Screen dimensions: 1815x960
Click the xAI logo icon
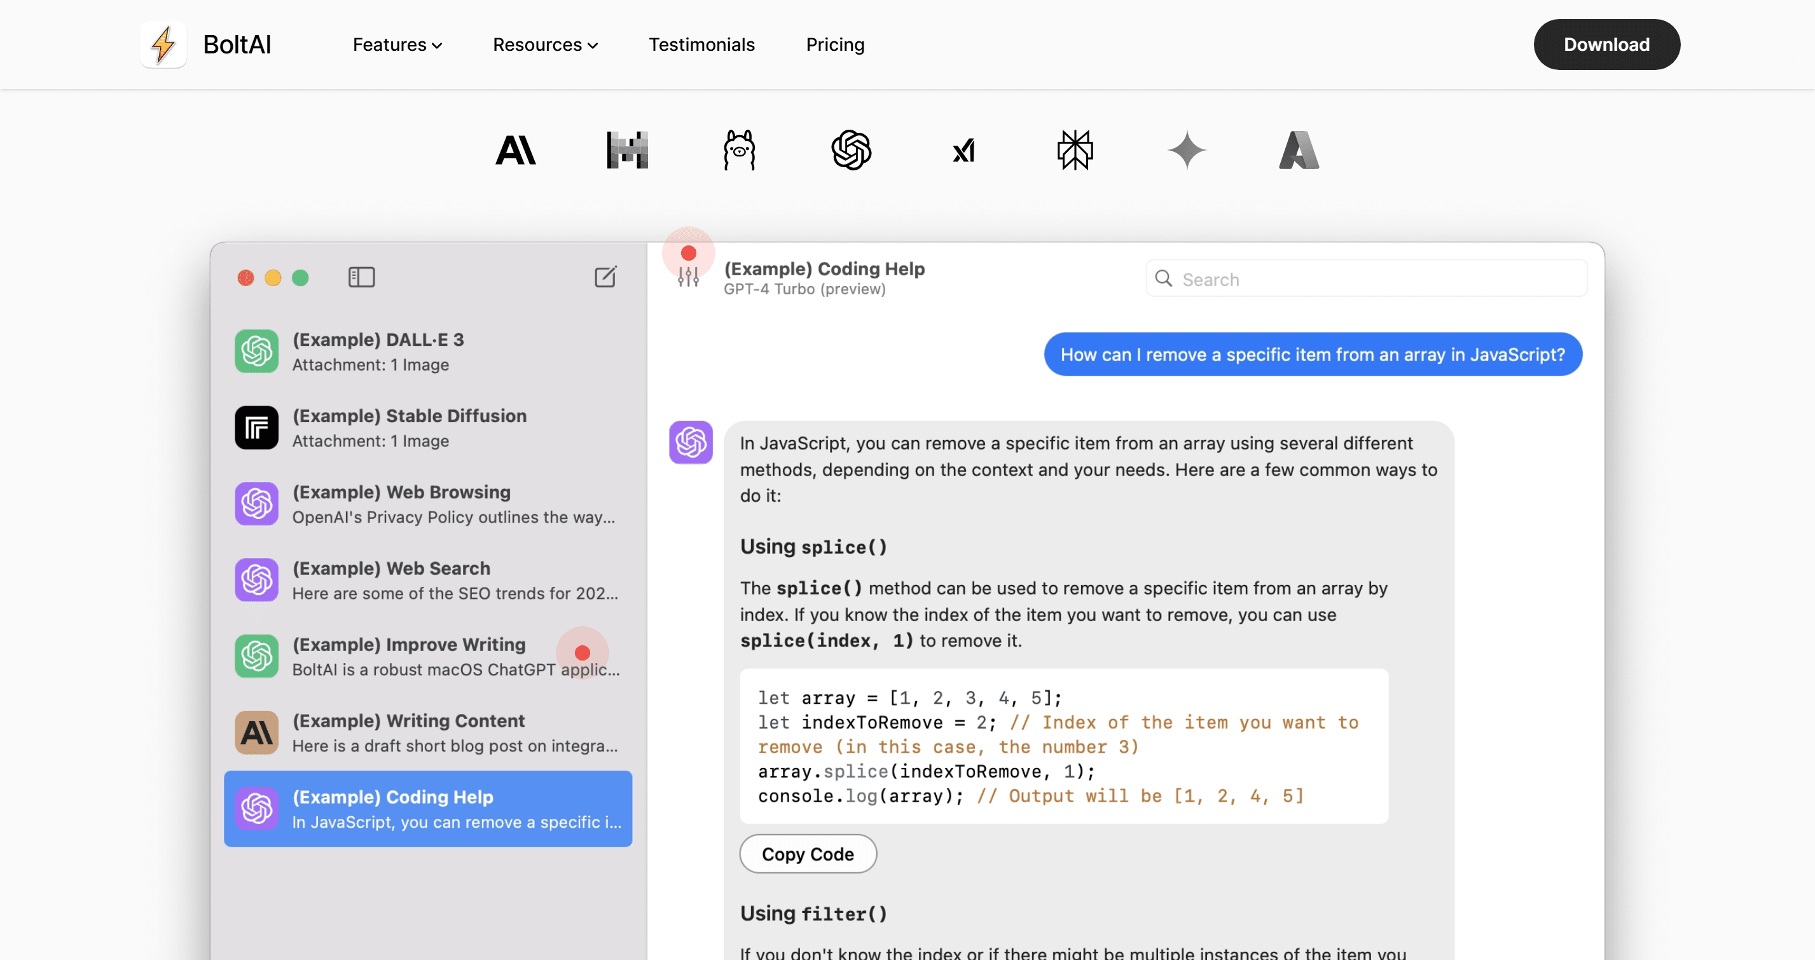963,150
